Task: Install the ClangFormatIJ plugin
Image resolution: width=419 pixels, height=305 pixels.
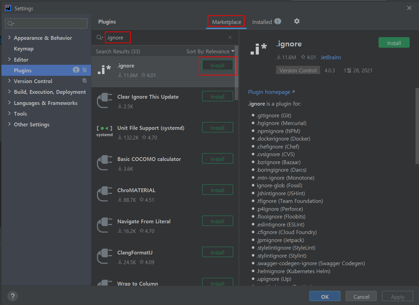Action: point(218,252)
